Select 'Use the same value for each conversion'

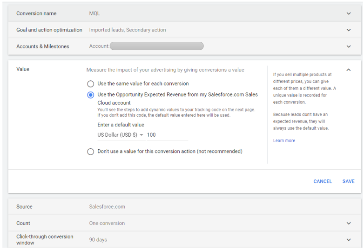91,84
